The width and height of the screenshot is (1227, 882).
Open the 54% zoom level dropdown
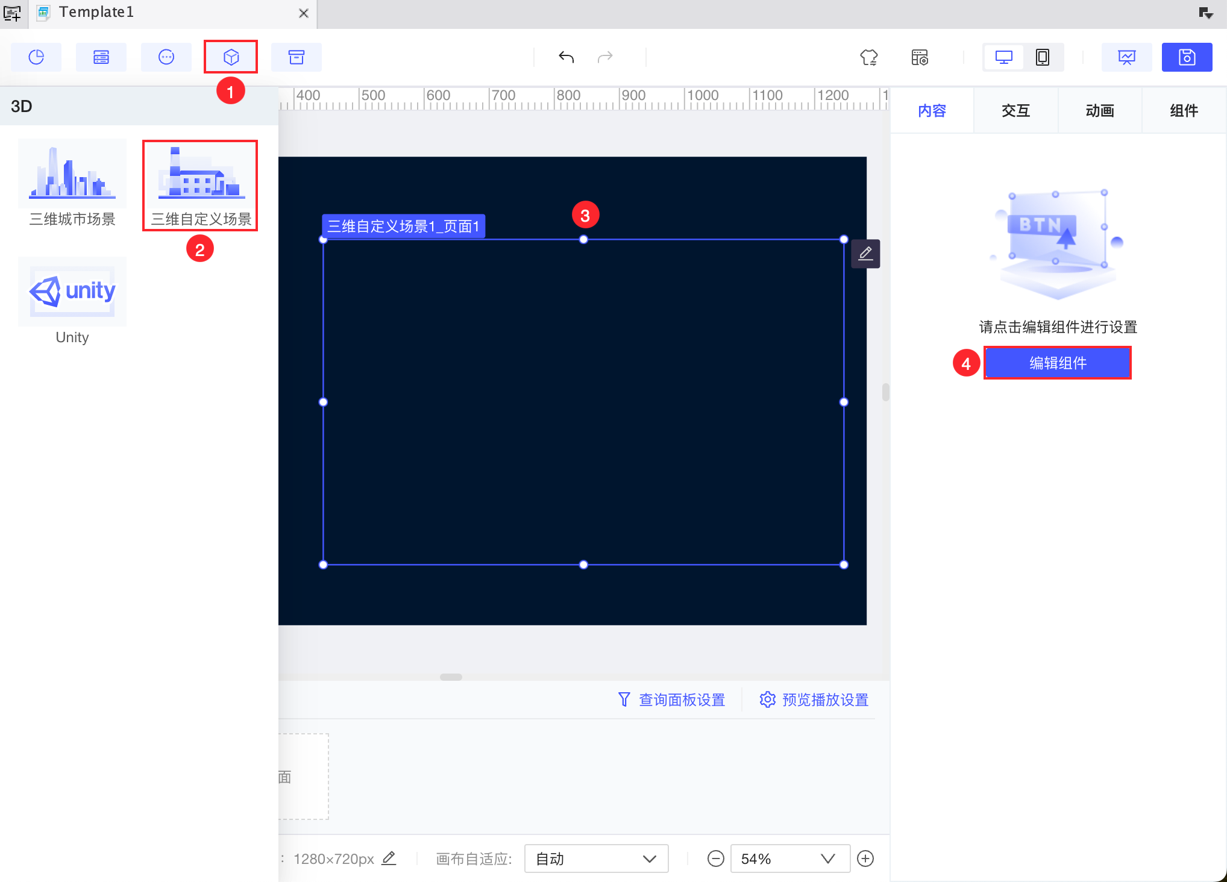(789, 859)
